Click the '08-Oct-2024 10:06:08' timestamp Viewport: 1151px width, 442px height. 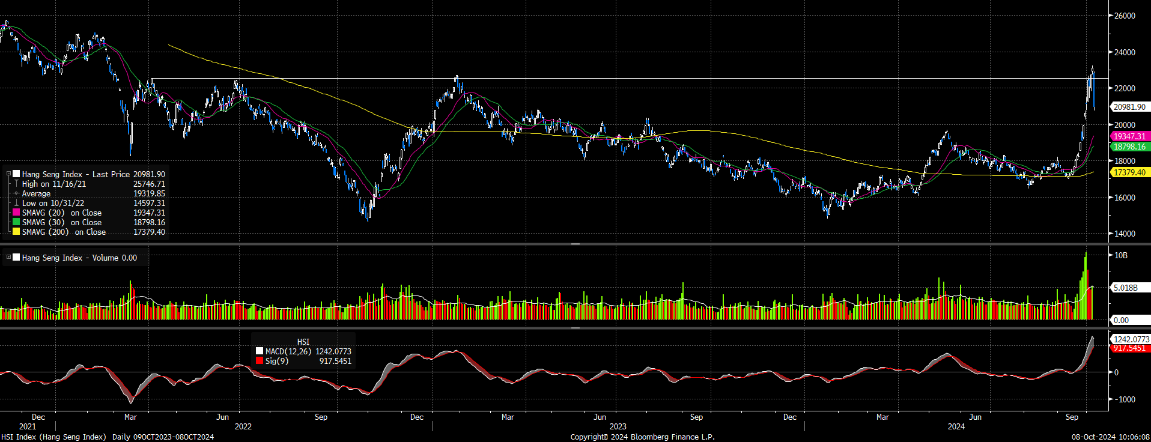pyautogui.click(x=1111, y=437)
